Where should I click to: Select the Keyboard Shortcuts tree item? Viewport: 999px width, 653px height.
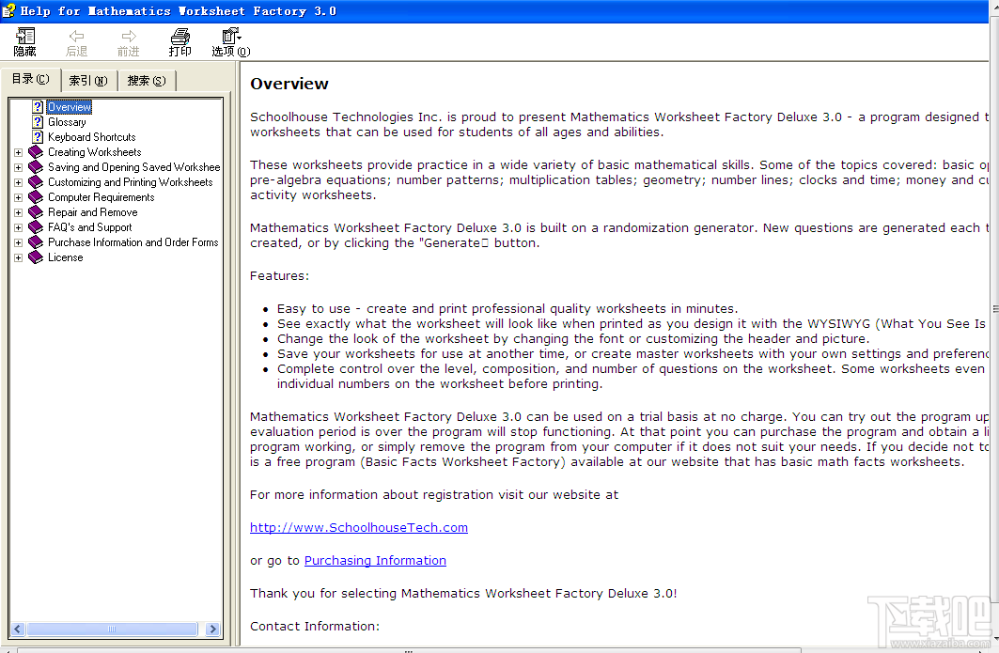click(x=91, y=136)
